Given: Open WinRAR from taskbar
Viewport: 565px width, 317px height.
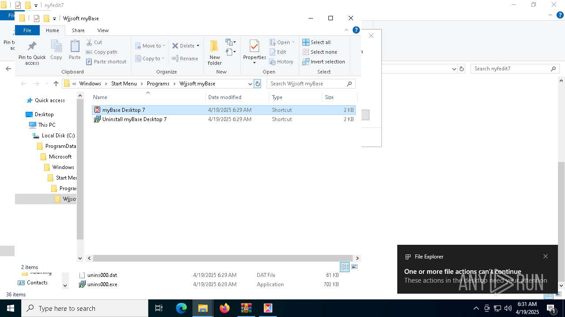Looking at the screenshot, I should click(246, 308).
